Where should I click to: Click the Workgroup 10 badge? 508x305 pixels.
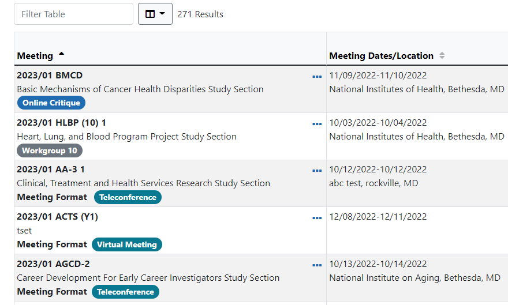pos(50,150)
